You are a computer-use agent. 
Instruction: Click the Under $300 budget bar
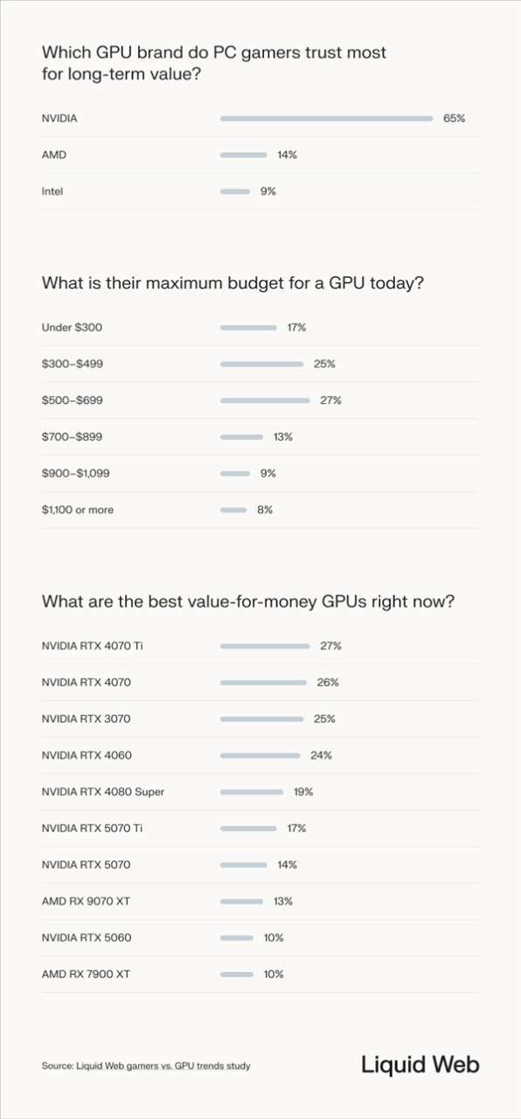pos(248,328)
